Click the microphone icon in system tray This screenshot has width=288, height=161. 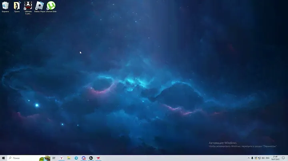coord(252,158)
